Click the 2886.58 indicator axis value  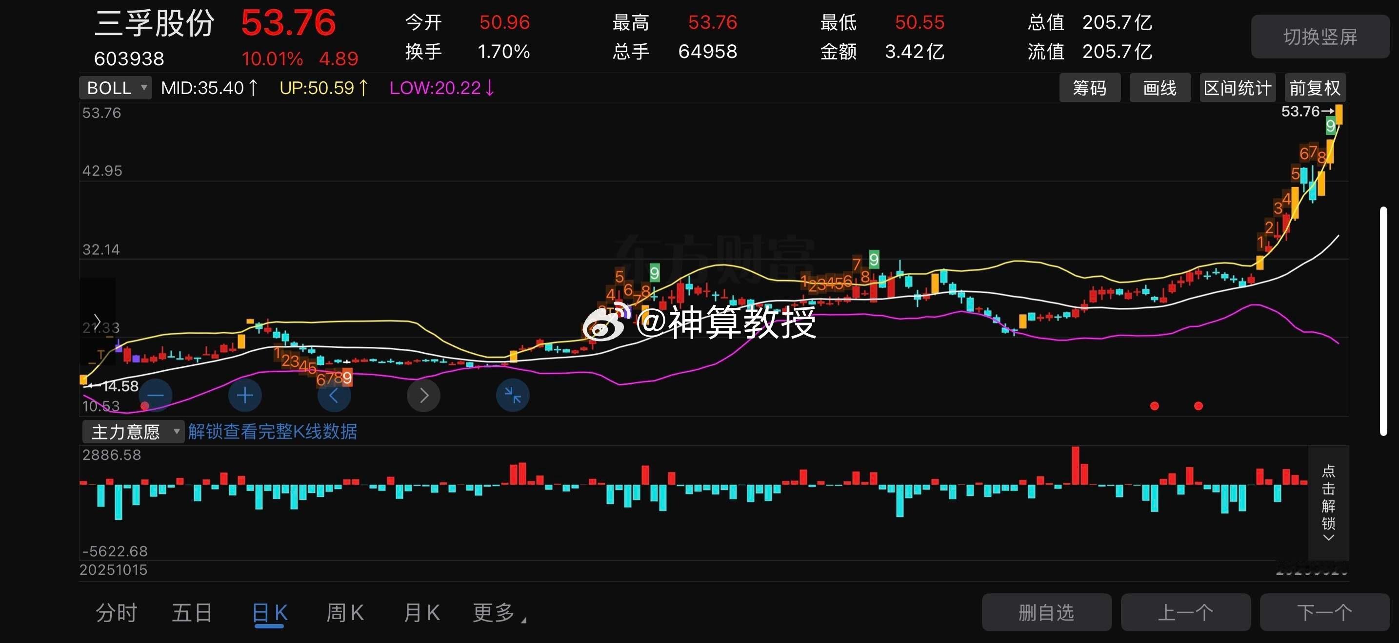111,455
